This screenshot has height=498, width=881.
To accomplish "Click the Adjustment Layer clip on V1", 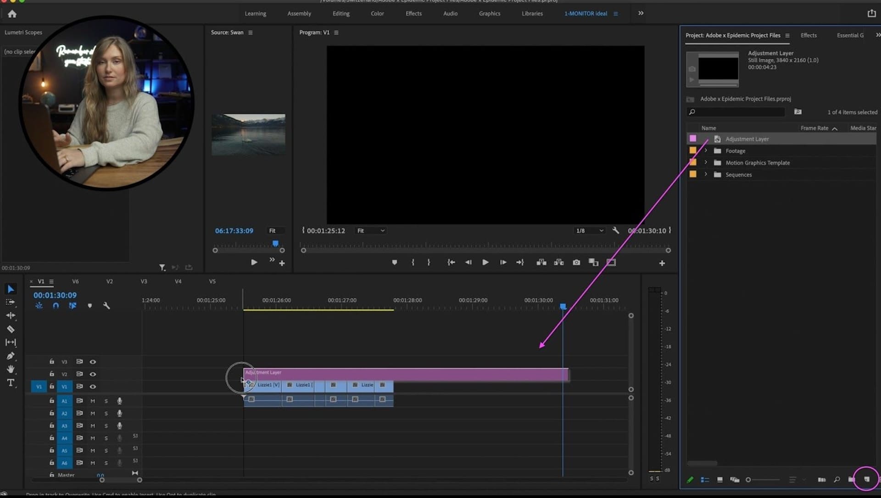I will (406, 373).
